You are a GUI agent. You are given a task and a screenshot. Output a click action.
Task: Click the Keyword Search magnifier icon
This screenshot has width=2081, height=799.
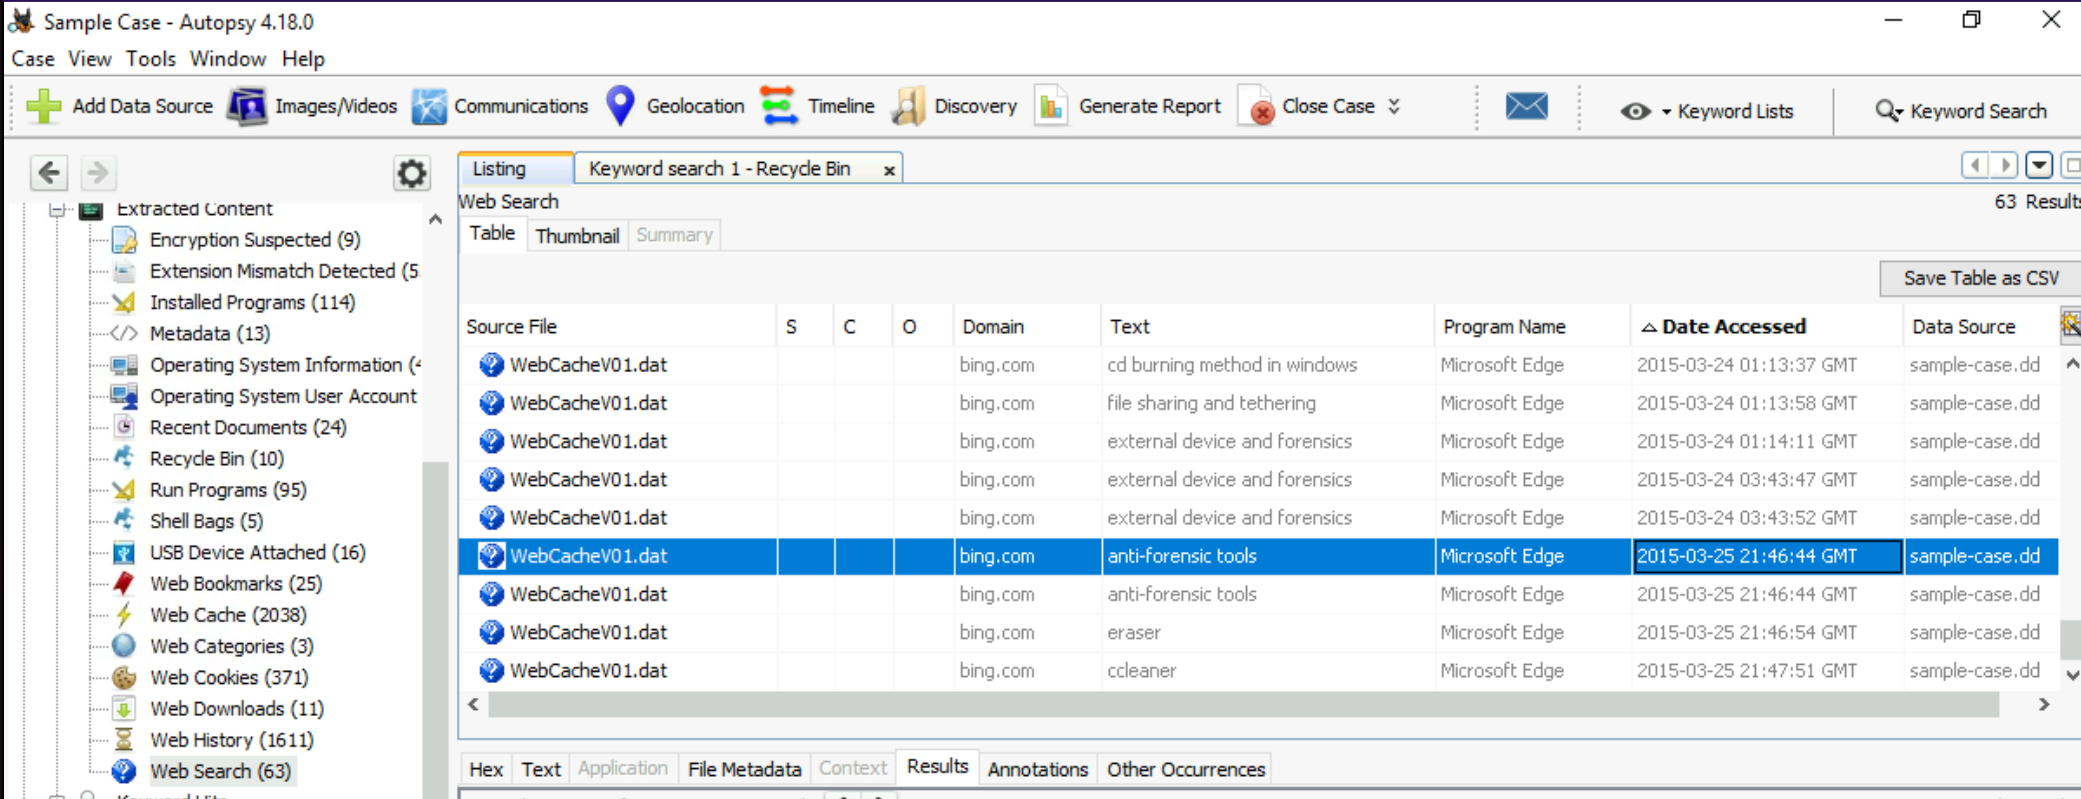[x=1888, y=111]
